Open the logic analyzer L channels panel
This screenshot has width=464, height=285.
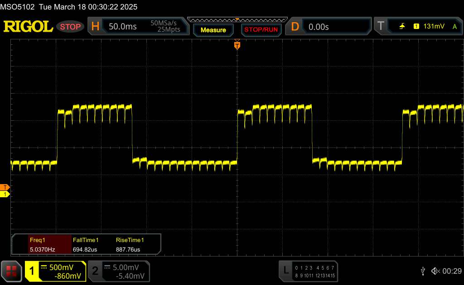(x=308, y=271)
